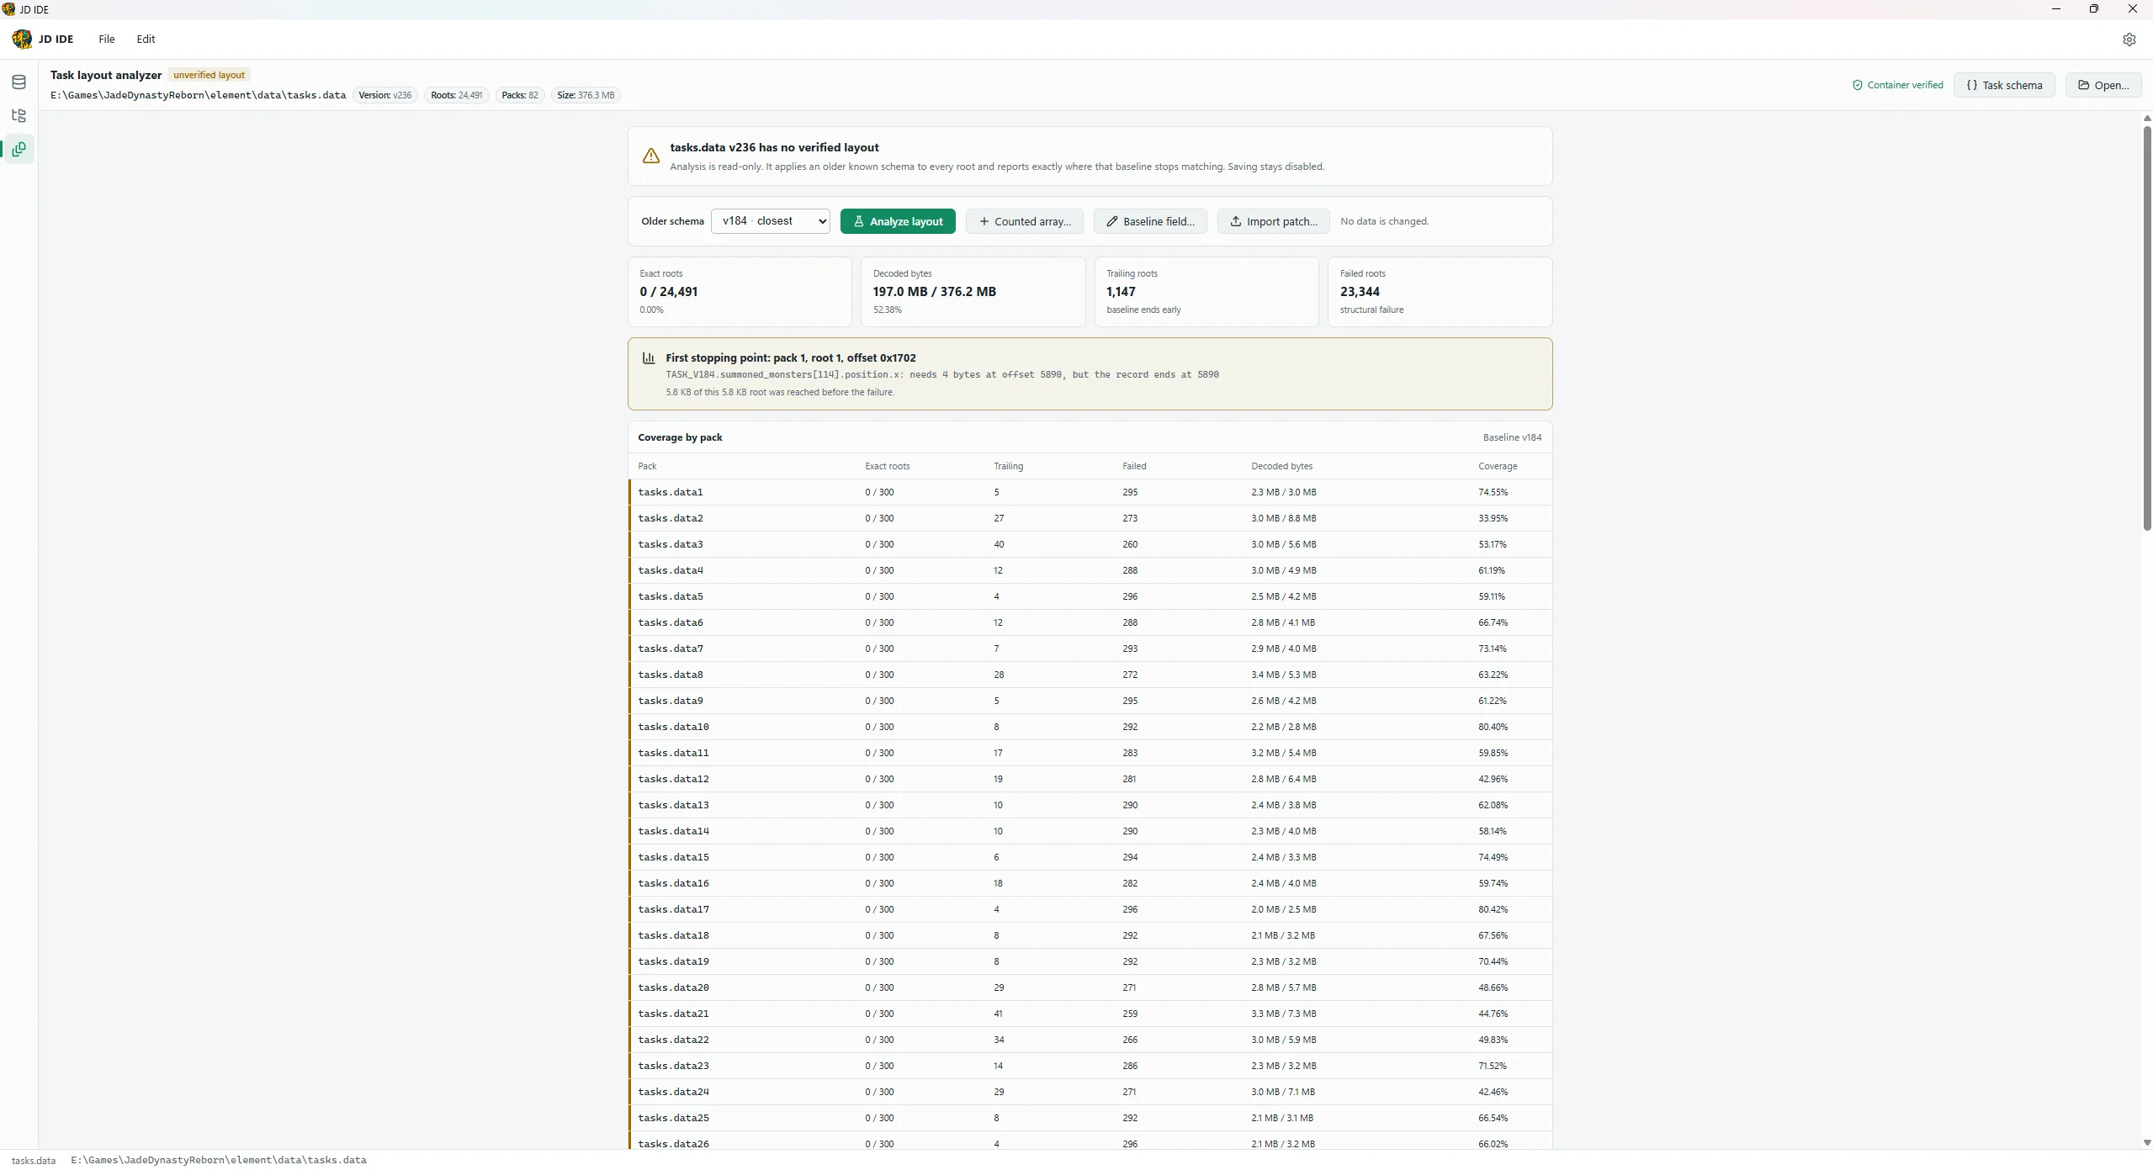
Task: Expand the Older schema v184 dropdown
Action: [x=770, y=221]
